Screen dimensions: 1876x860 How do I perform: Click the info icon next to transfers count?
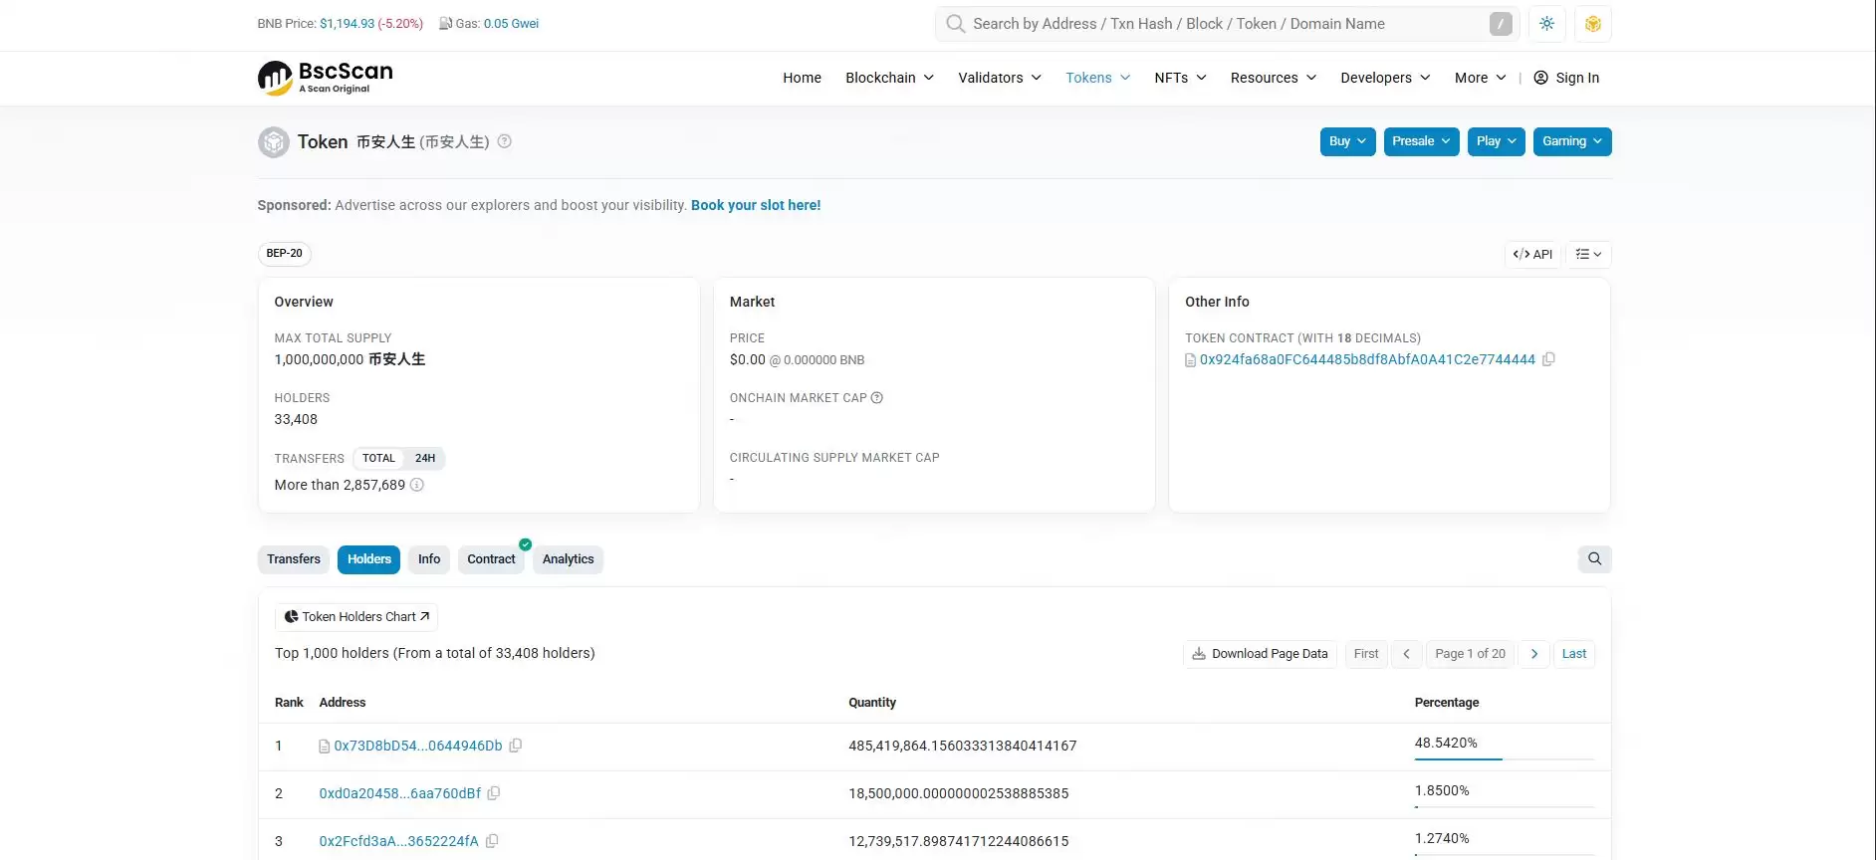click(417, 485)
